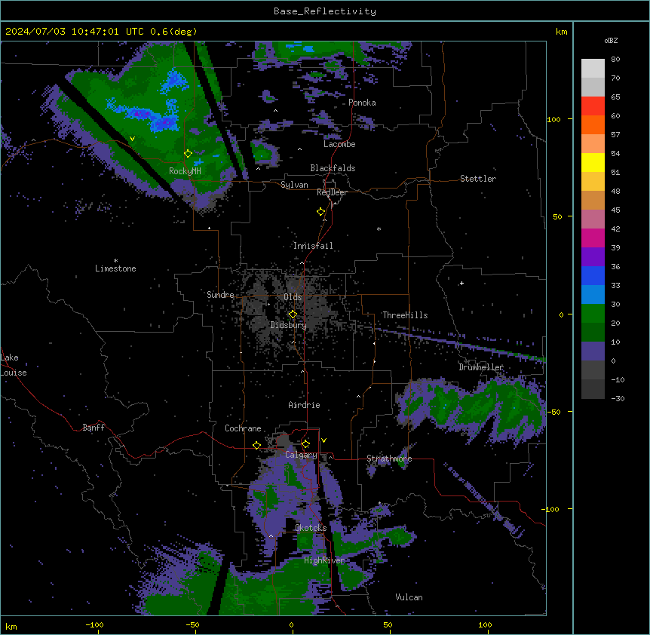Click the -30 value on the dBZ scale
The image size is (650, 635).
(x=618, y=398)
